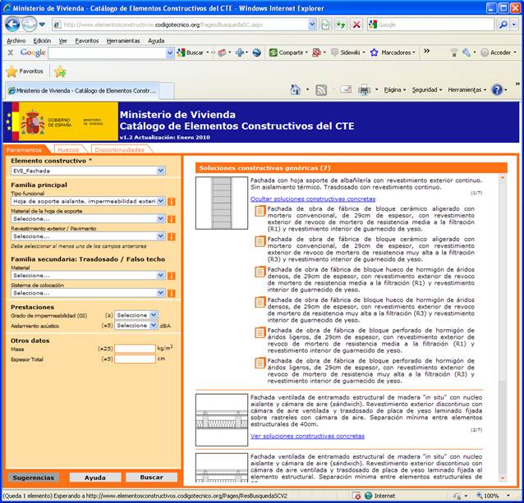Viewport: 524px width, 503px height.
Task: Click the info icon beside Tipo funcional
Action: click(171, 201)
